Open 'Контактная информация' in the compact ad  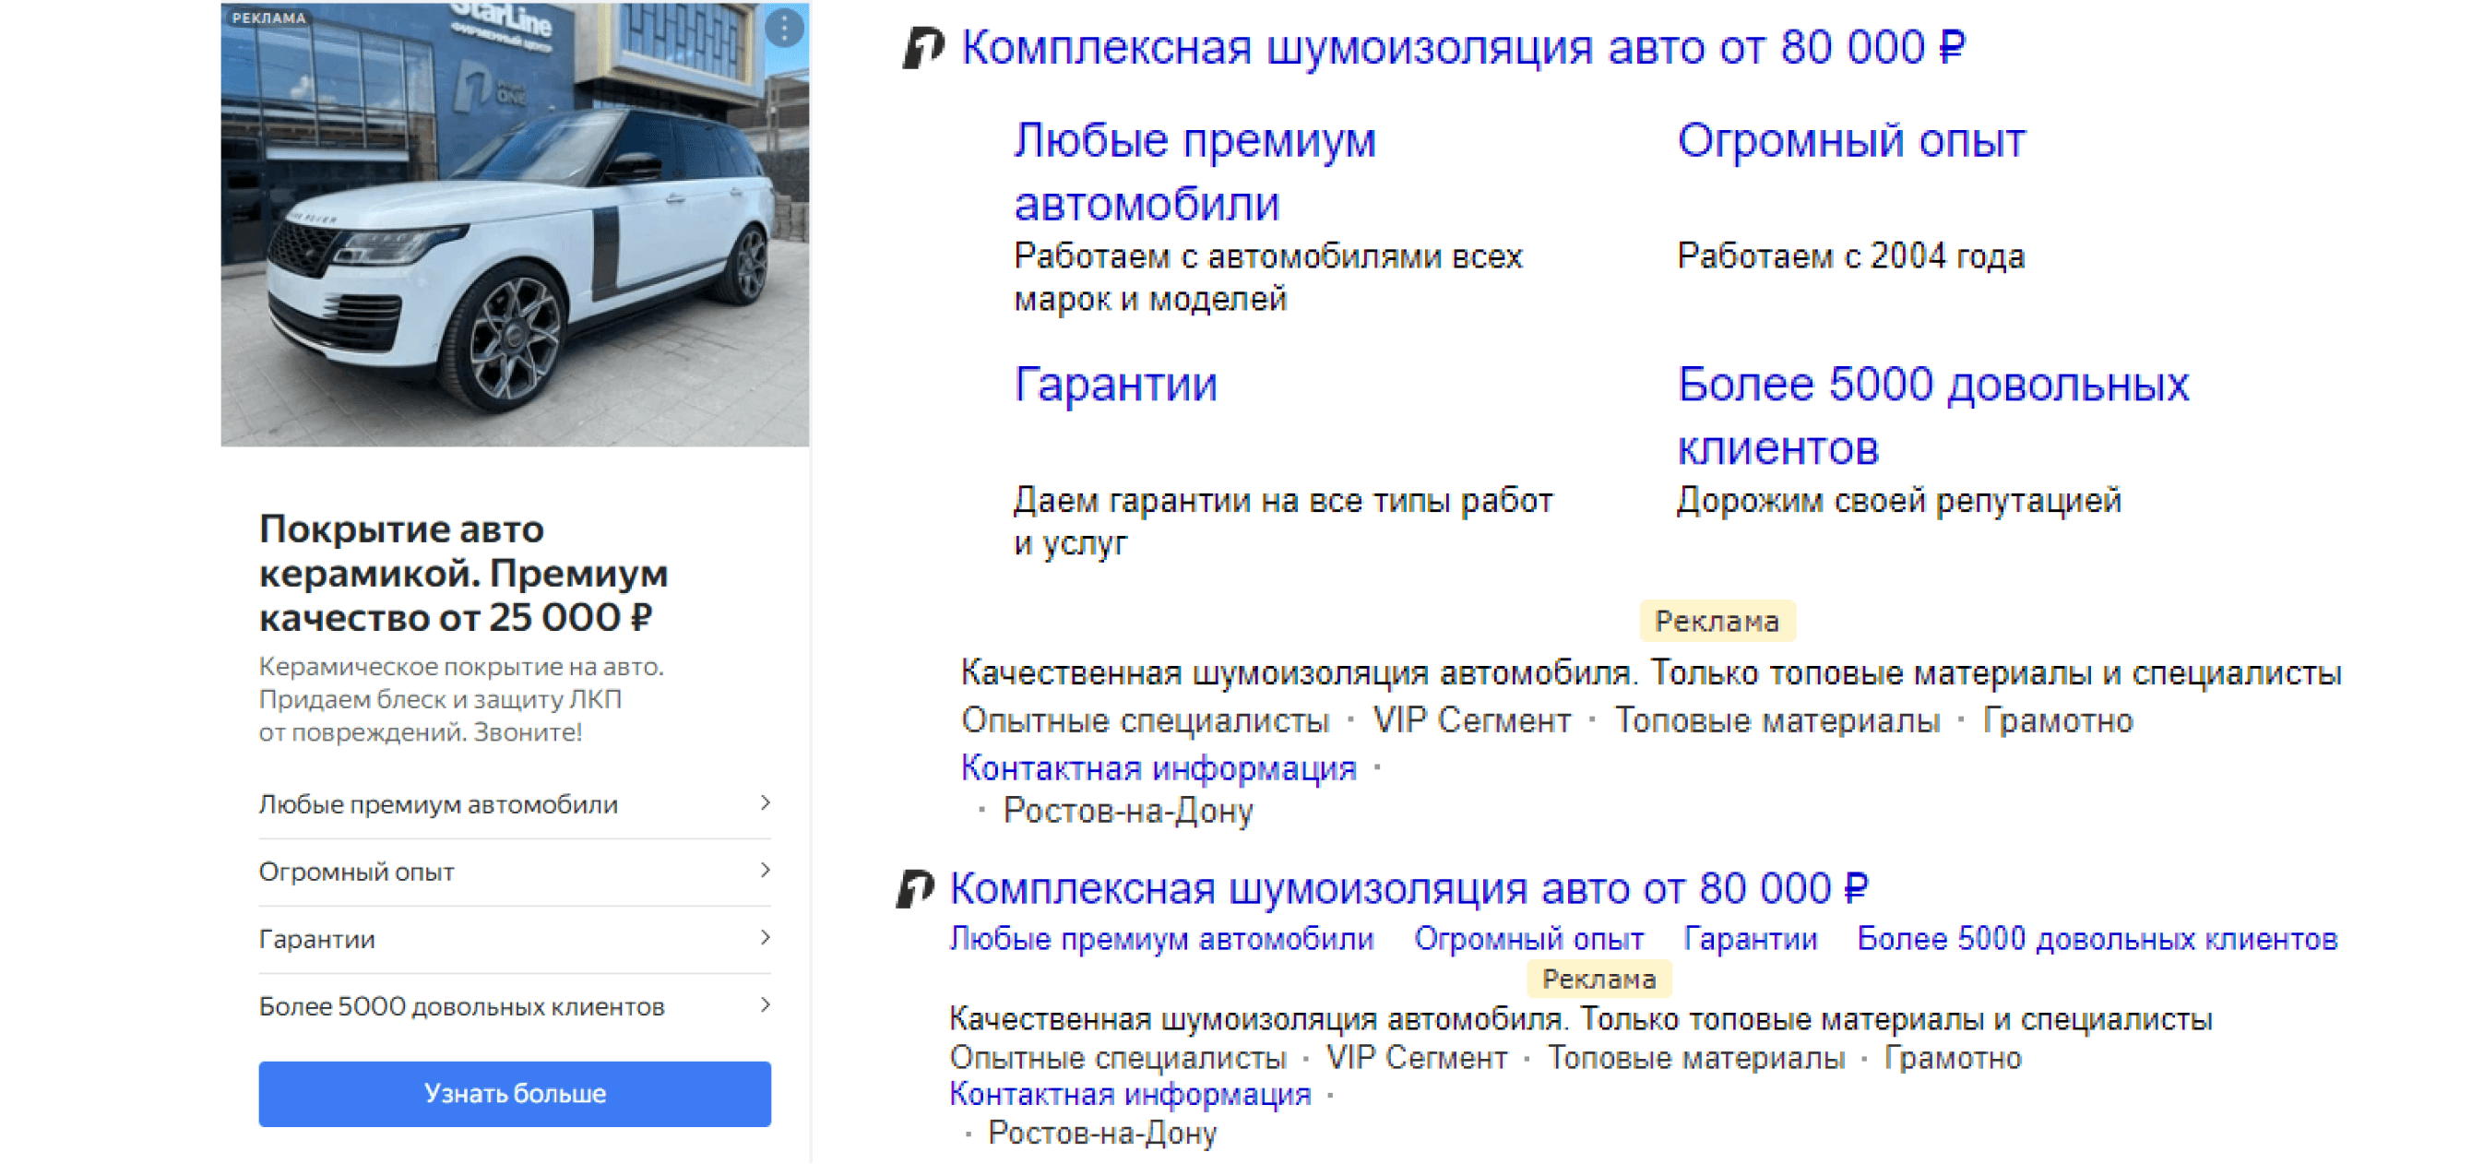pos(1130,1094)
